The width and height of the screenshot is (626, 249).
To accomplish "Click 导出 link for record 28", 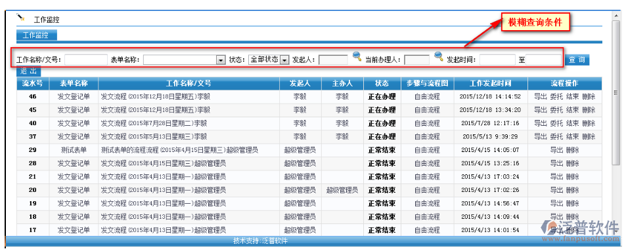I will click(x=556, y=163).
